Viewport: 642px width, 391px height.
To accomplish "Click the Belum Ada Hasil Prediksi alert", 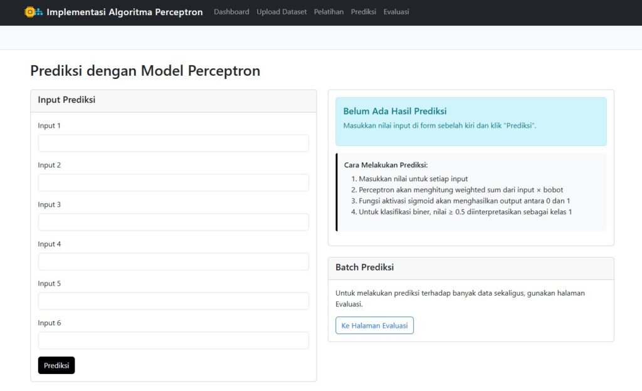I will 471,122.
